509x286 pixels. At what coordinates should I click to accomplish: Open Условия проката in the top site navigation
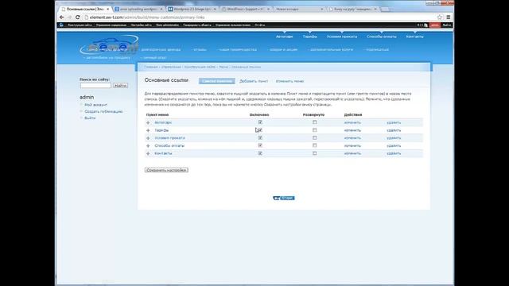point(342,37)
